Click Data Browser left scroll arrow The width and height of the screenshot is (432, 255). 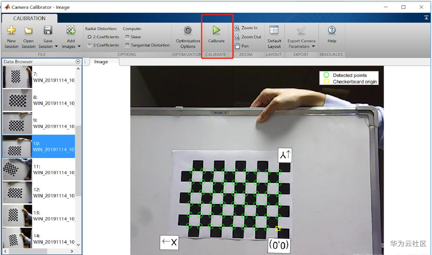pos(5,251)
